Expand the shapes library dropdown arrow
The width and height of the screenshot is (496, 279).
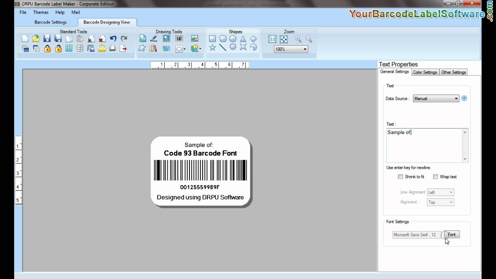coord(200,49)
